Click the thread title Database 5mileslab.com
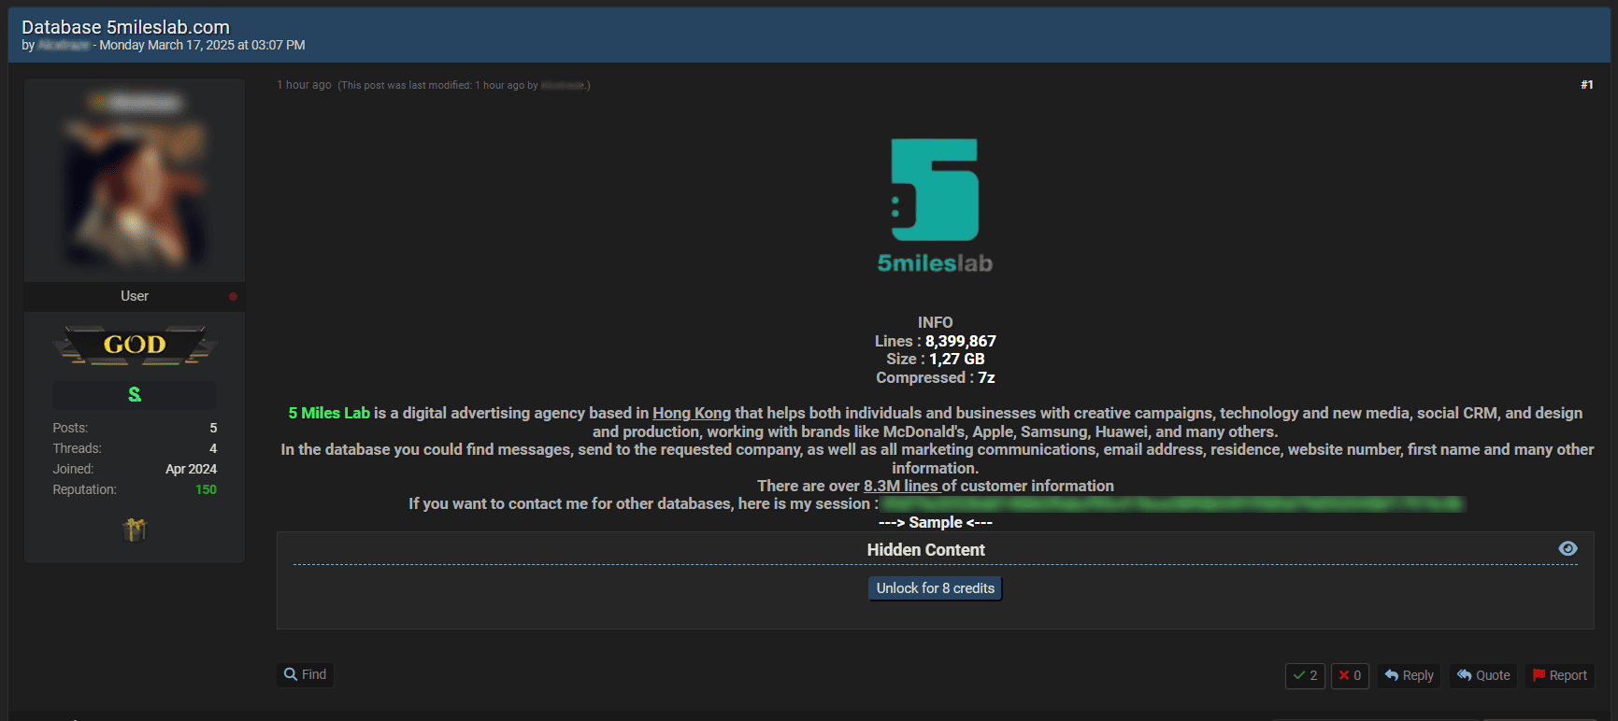 coord(125,27)
